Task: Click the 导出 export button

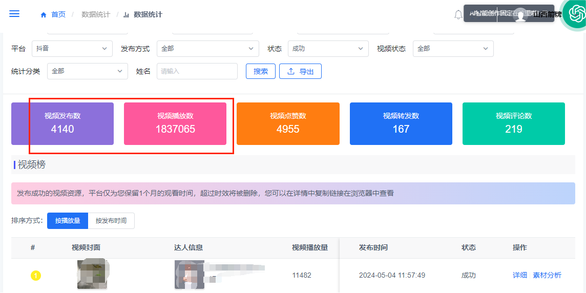Action: tap(301, 71)
